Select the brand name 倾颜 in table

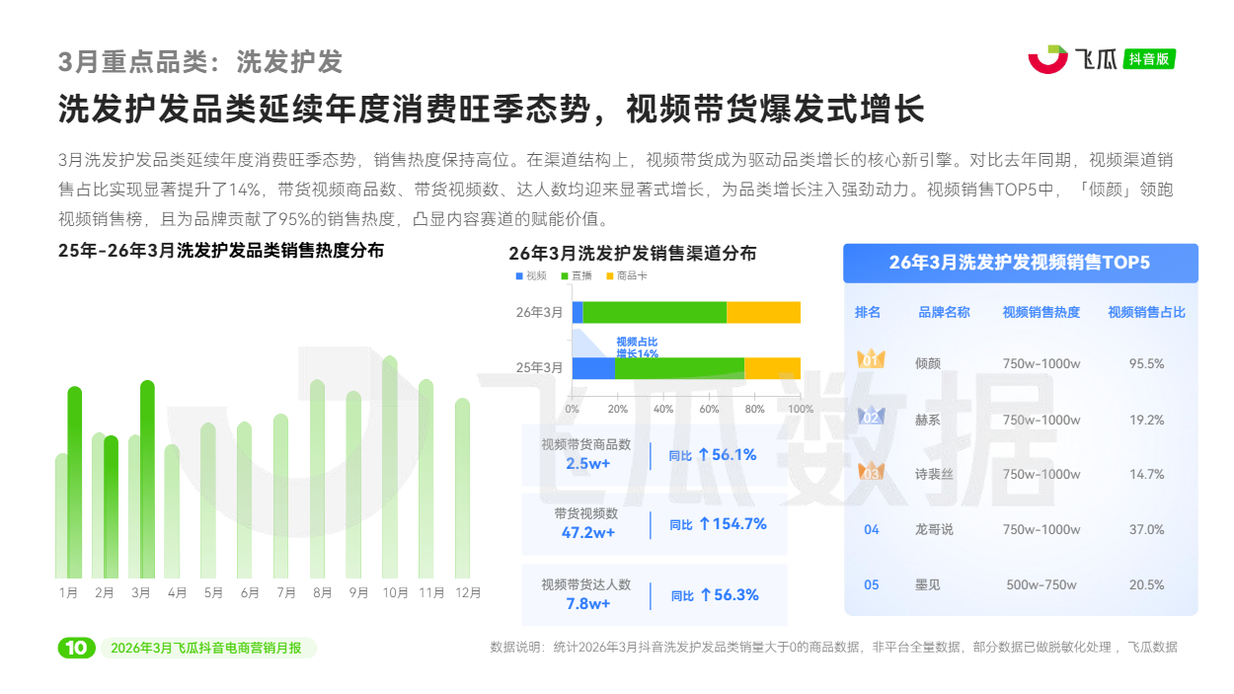[928, 363]
